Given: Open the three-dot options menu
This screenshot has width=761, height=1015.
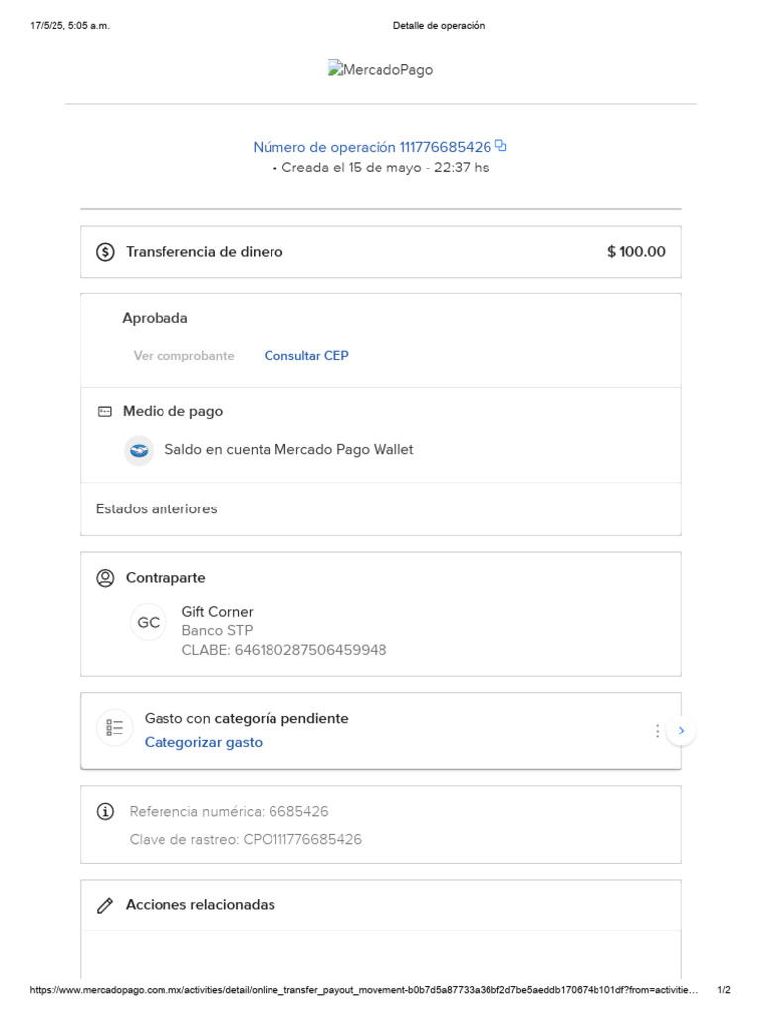Looking at the screenshot, I should pyautogui.click(x=657, y=731).
